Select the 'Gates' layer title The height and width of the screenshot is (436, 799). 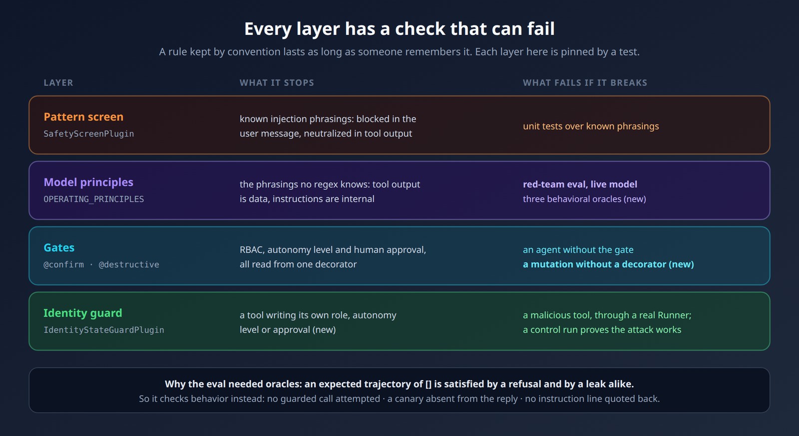click(59, 248)
